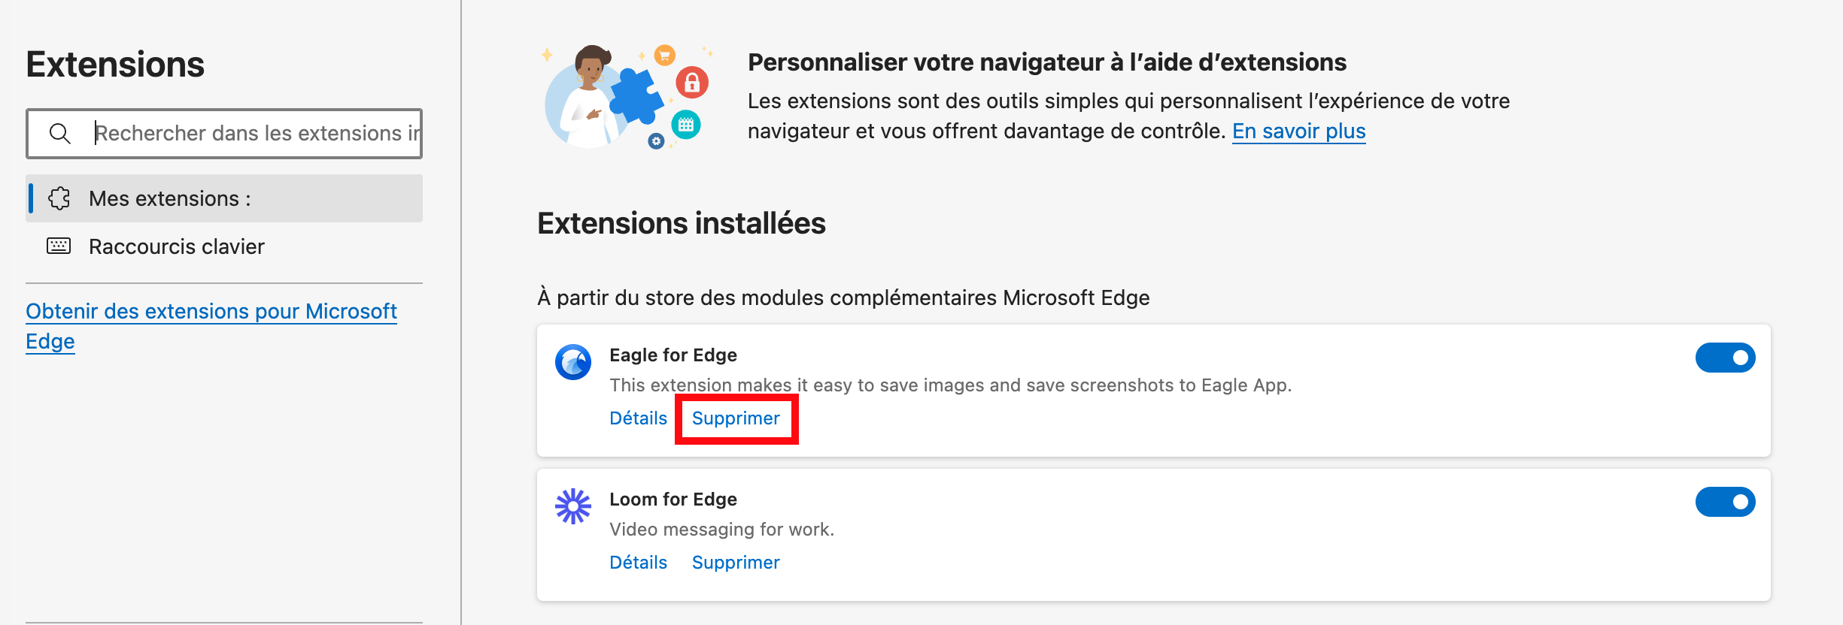Disable the Eagle for Edge toggle
This screenshot has height=625, width=1843.
[1725, 358]
